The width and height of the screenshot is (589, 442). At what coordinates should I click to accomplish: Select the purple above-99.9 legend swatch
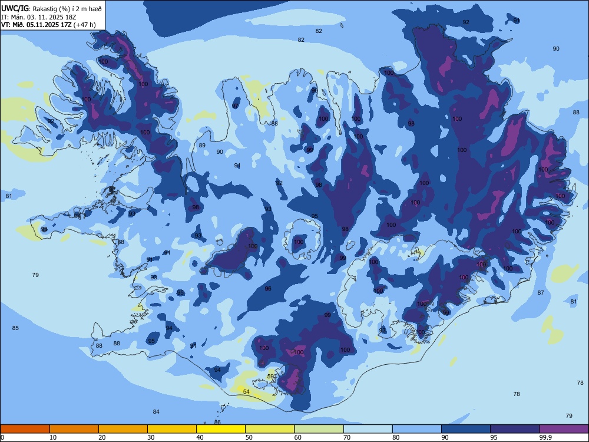point(564,429)
